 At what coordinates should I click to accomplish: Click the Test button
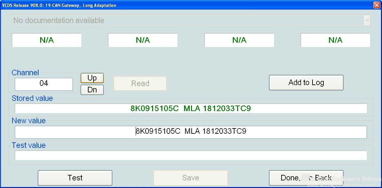(x=75, y=178)
